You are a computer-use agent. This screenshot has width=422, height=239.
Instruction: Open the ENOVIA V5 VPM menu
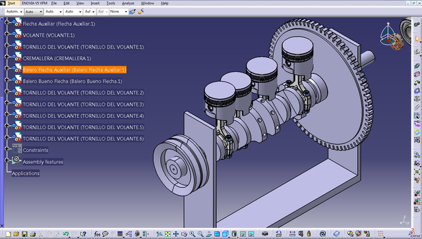[x=34, y=3]
